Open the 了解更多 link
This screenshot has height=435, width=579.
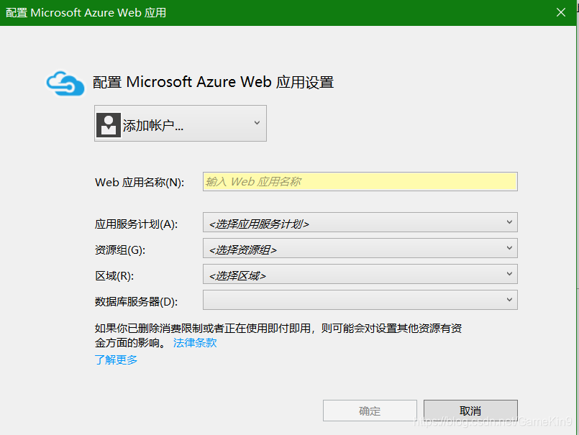coord(116,360)
